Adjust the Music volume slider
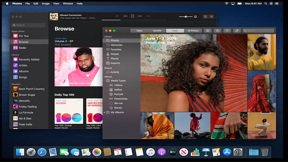This screenshot has height=162, width=288. point(186,17)
